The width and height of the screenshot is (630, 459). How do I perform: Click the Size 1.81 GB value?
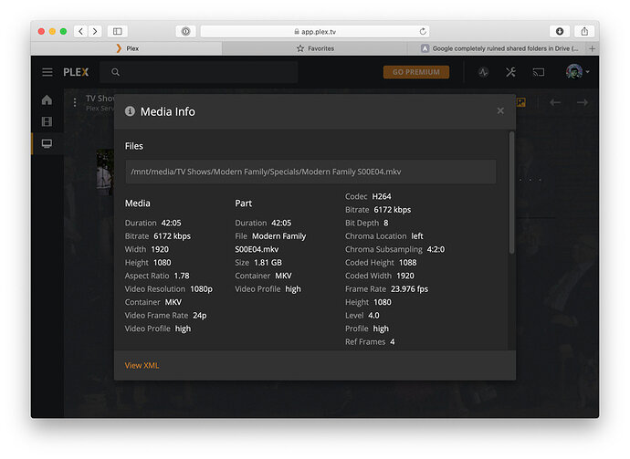pyautogui.click(x=268, y=263)
